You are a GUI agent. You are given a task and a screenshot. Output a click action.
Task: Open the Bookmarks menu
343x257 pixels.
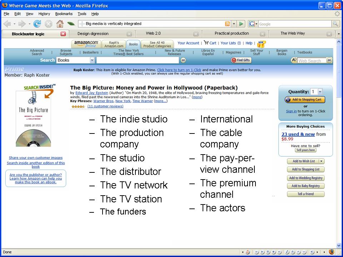tap(64, 14)
